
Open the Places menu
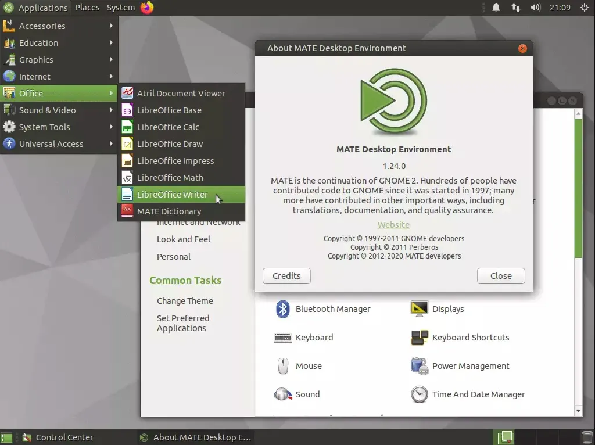tap(87, 8)
